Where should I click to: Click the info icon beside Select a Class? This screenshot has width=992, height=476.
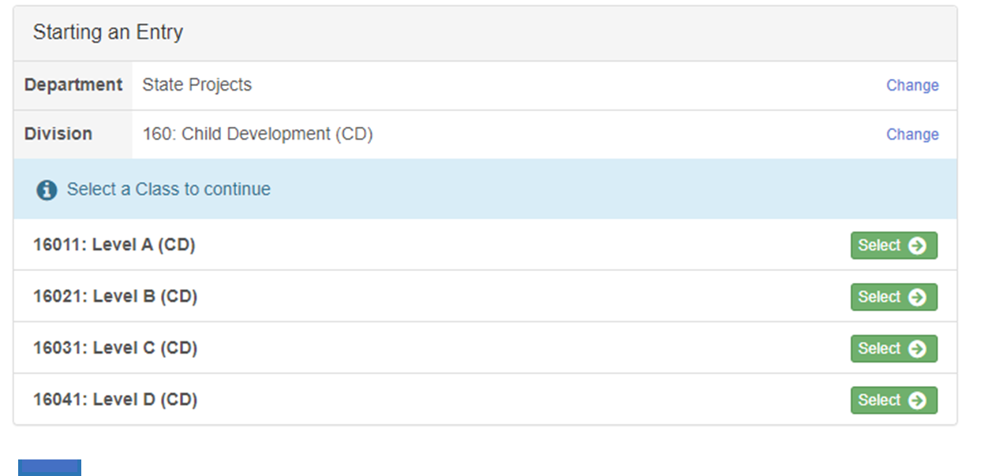point(47,190)
